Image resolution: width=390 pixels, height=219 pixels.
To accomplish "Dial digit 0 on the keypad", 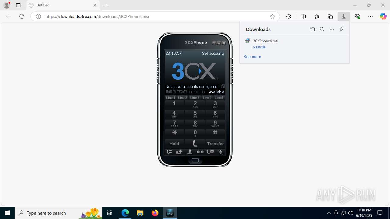I will (x=195, y=134).
